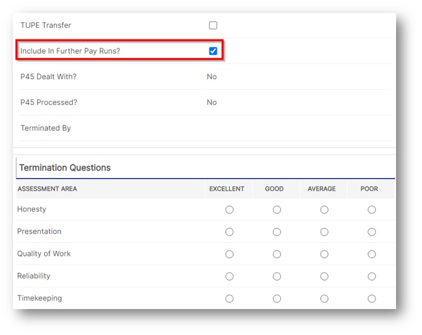Image resolution: width=422 pixels, height=335 pixels.
Task: Rate Reliability as Excellent
Action: coord(229,276)
